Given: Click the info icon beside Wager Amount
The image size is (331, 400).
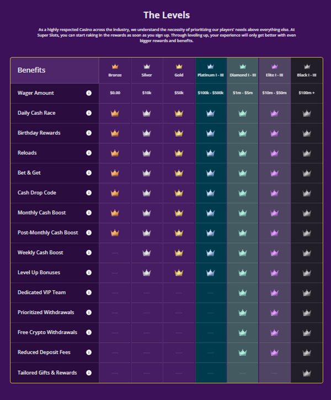Looking at the screenshot, I should (89, 93).
